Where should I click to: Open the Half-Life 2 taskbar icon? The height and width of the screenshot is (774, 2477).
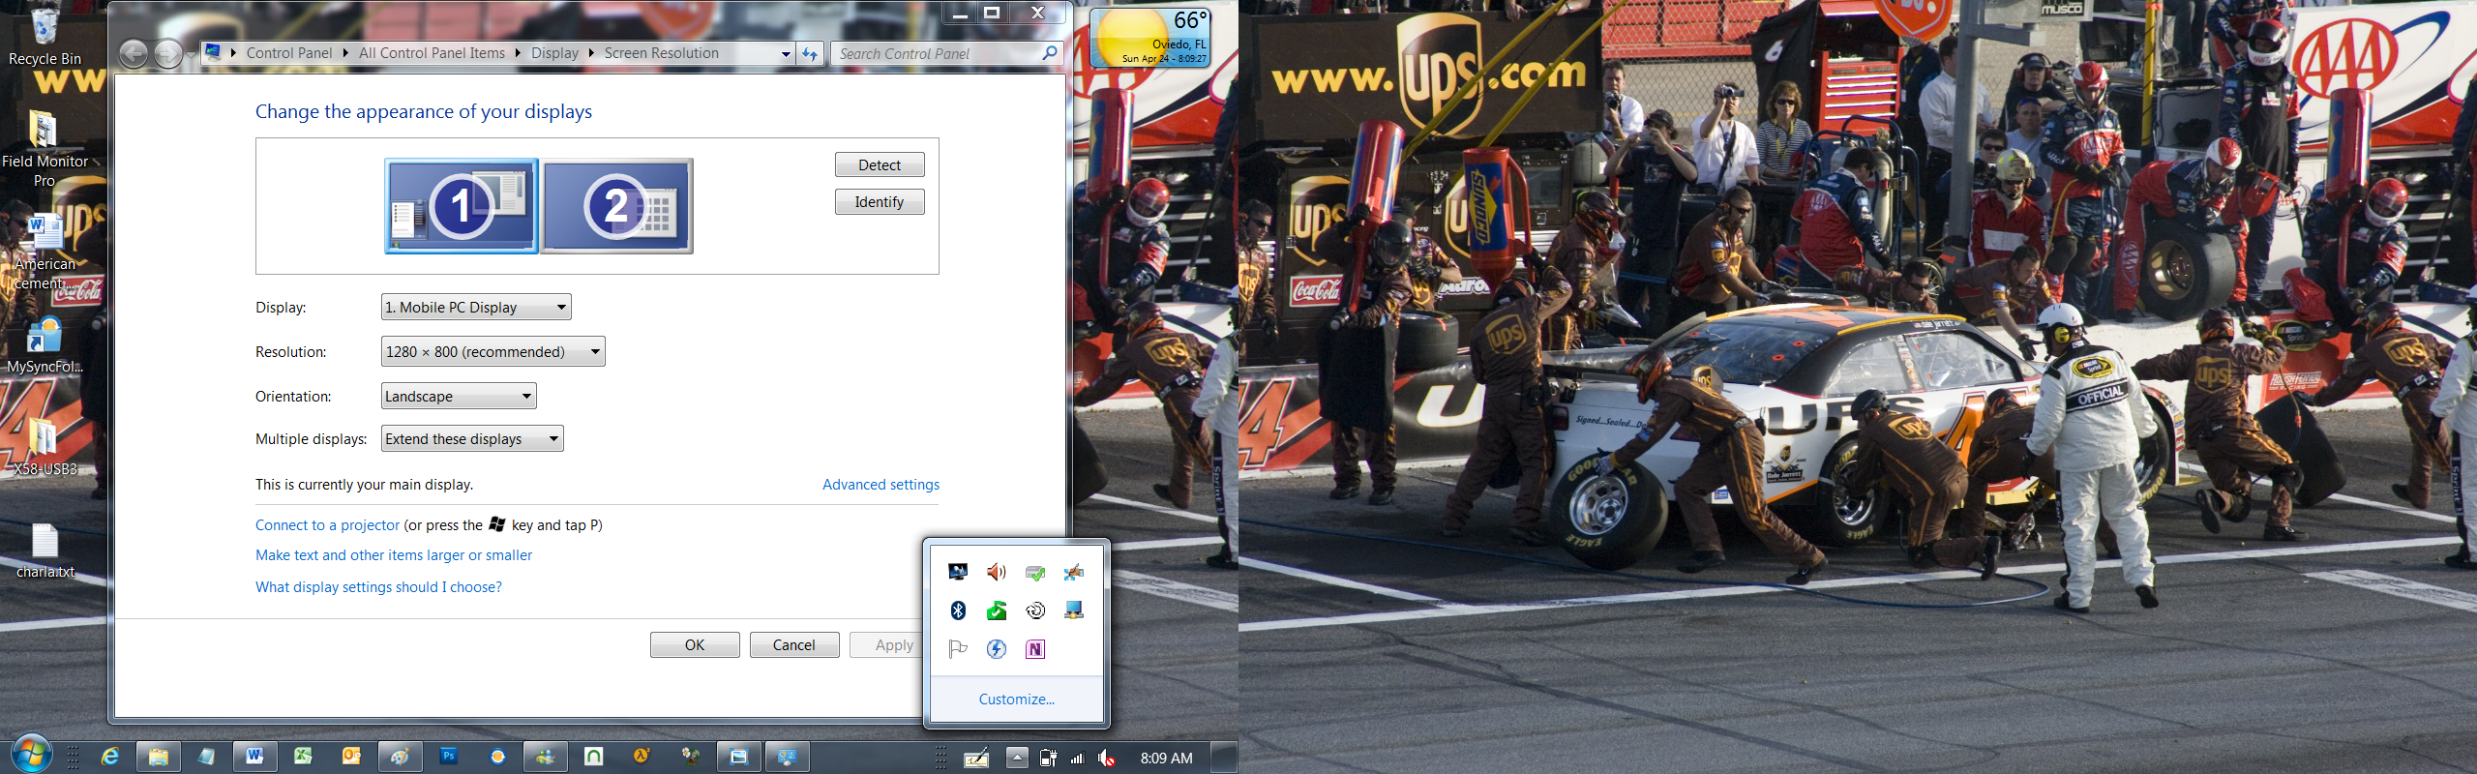[642, 757]
